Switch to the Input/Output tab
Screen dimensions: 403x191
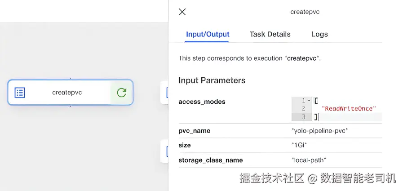208,35
